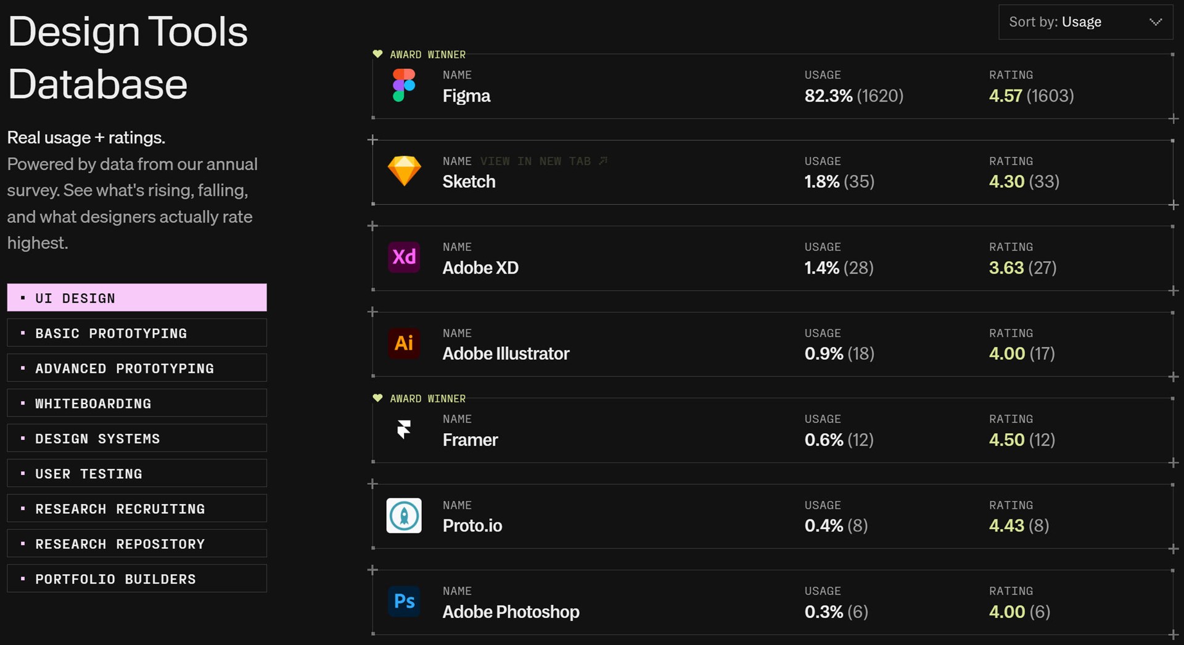Viewport: 1184px width, 645px height.
Task: Click the Adobe Illustrator name
Action: click(x=506, y=354)
